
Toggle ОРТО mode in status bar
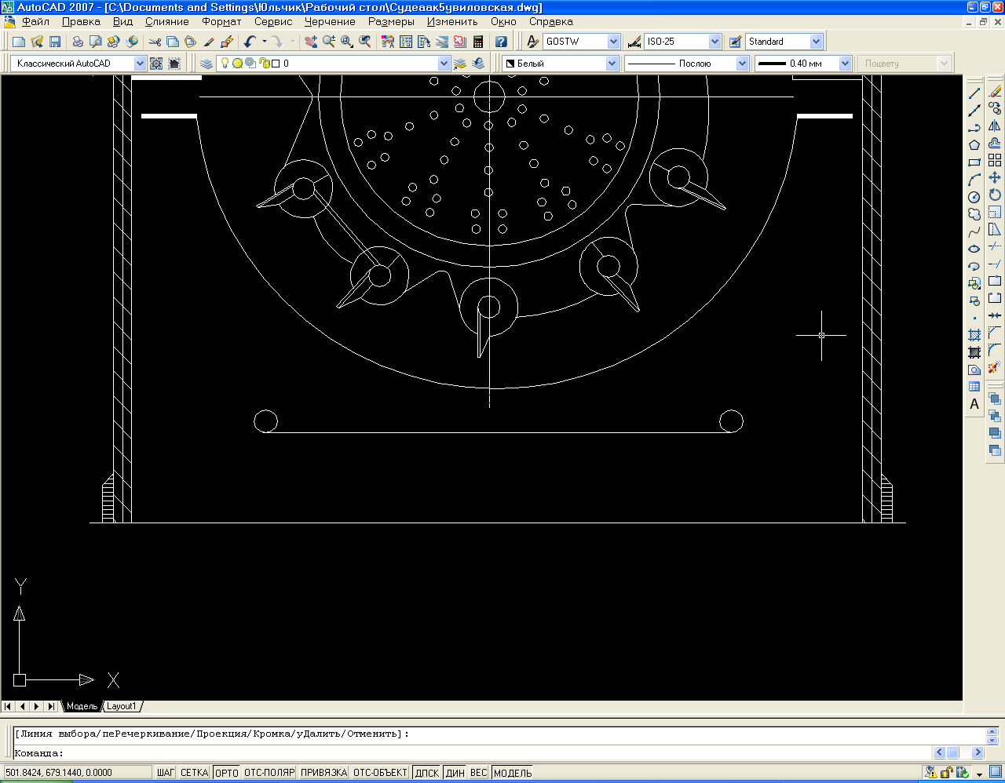pos(226,773)
